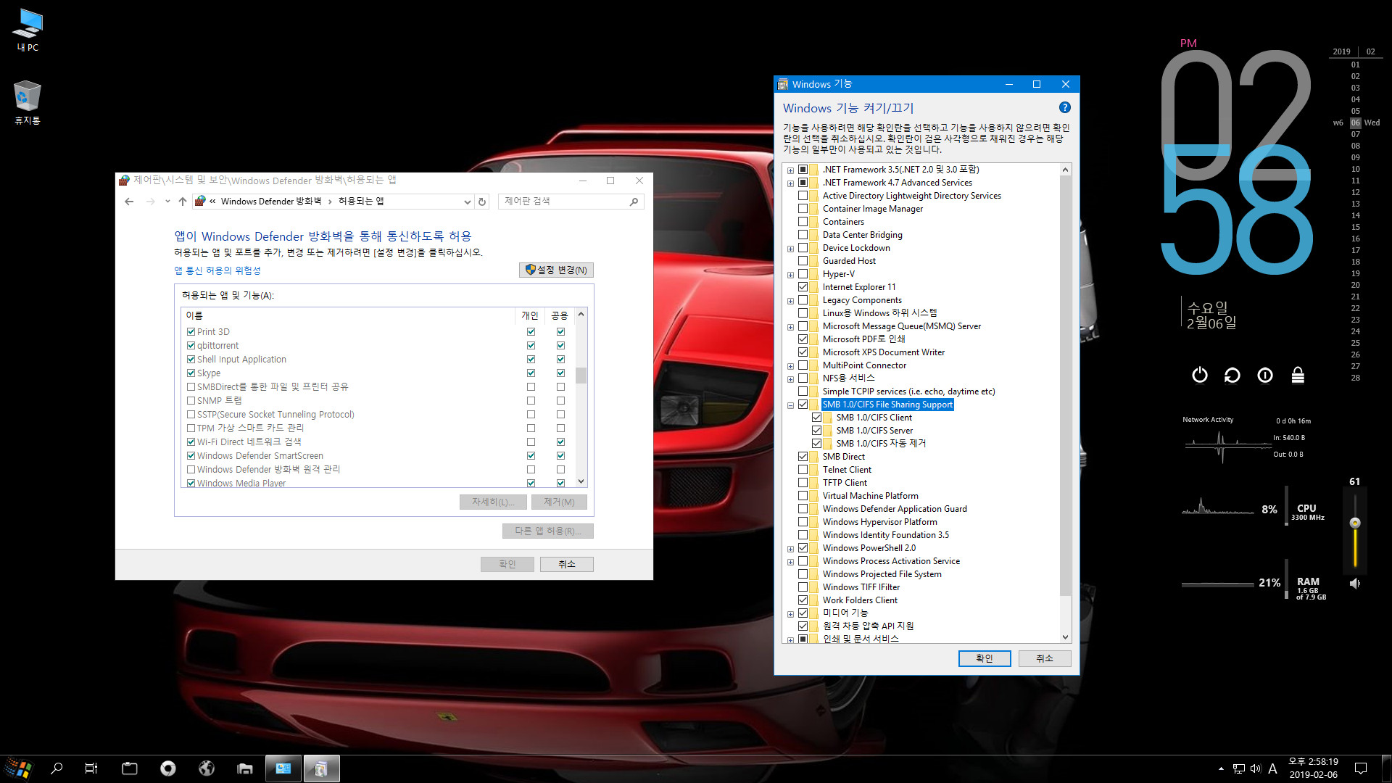Open File Explorer taskbar icon
The image size is (1392, 783).
click(245, 768)
